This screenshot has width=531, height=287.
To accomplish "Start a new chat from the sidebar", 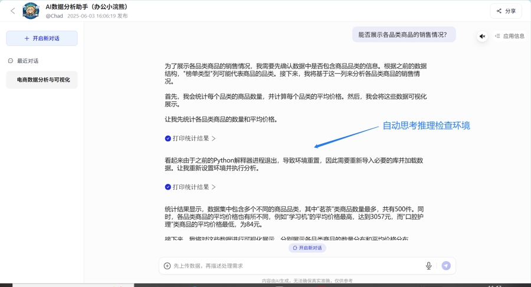I will (x=42, y=38).
